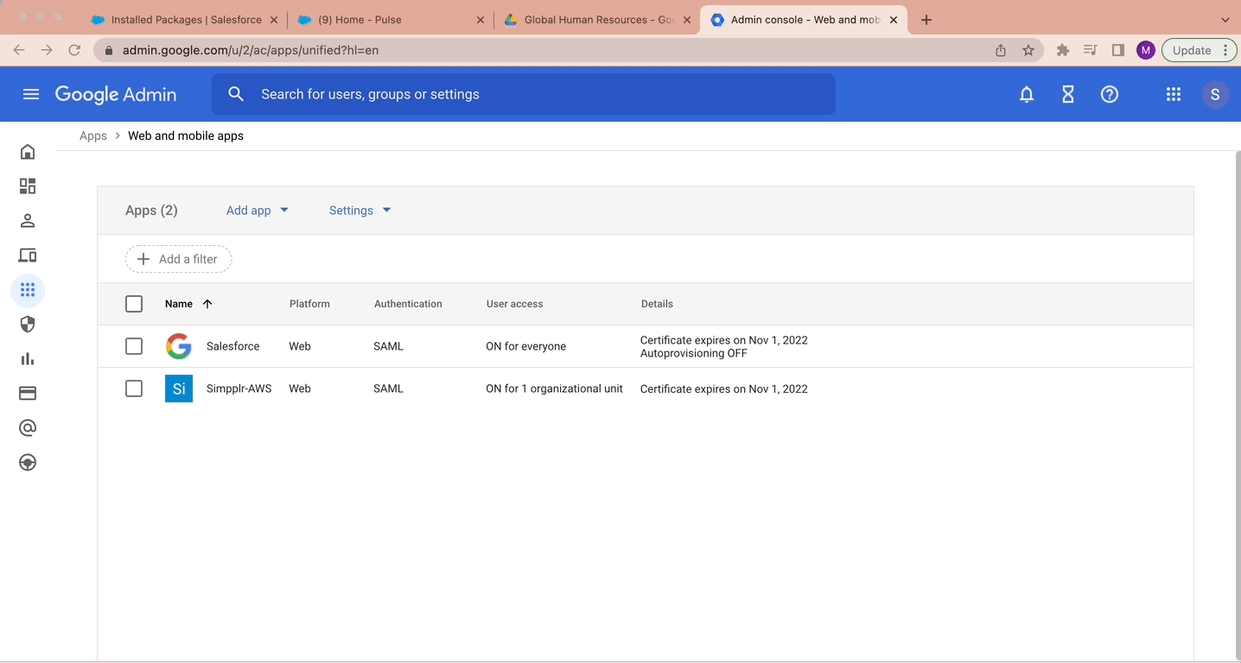Open notifications via the bell icon

point(1026,94)
